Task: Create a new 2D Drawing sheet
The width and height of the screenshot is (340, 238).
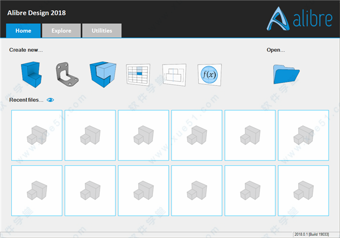Action: tap(174, 75)
